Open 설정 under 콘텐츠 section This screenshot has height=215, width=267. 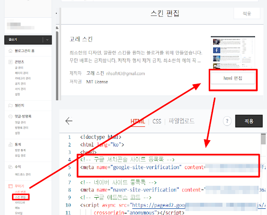pyautogui.click(x=17, y=94)
